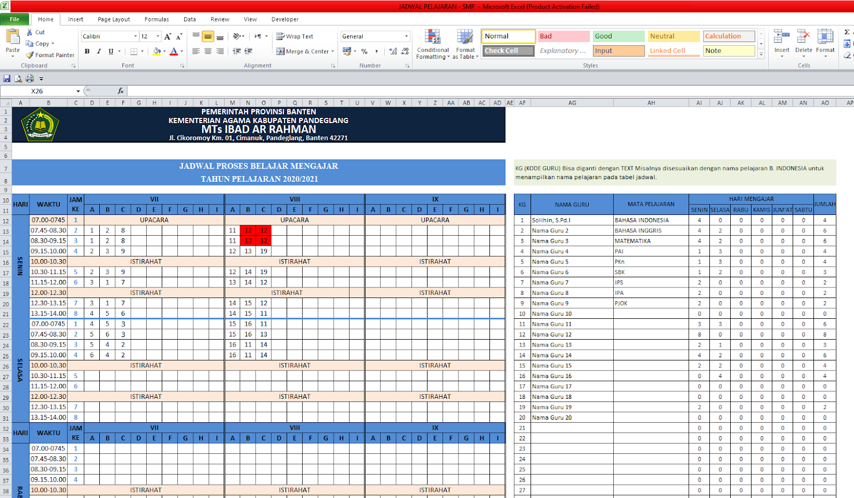Image resolution: width=854 pixels, height=498 pixels.
Task: Switch to the Developer tab
Action: [x=285, y=19]
